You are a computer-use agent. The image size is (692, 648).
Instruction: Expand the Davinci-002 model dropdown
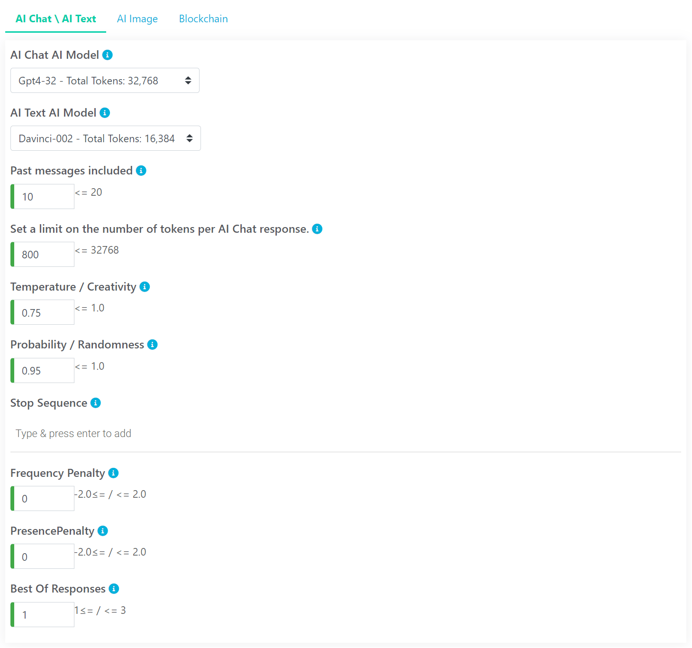[106, 138]
